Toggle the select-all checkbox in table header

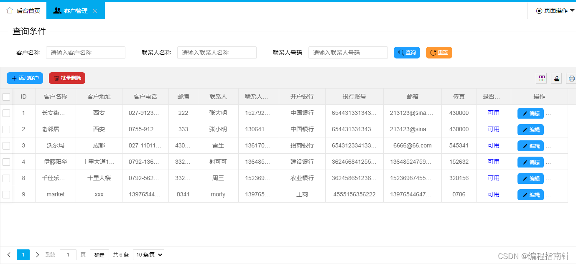[x=6, y=97]
